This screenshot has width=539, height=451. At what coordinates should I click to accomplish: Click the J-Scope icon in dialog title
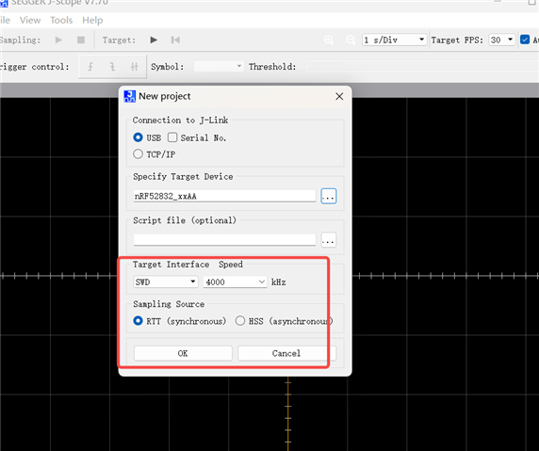[130, 96]
